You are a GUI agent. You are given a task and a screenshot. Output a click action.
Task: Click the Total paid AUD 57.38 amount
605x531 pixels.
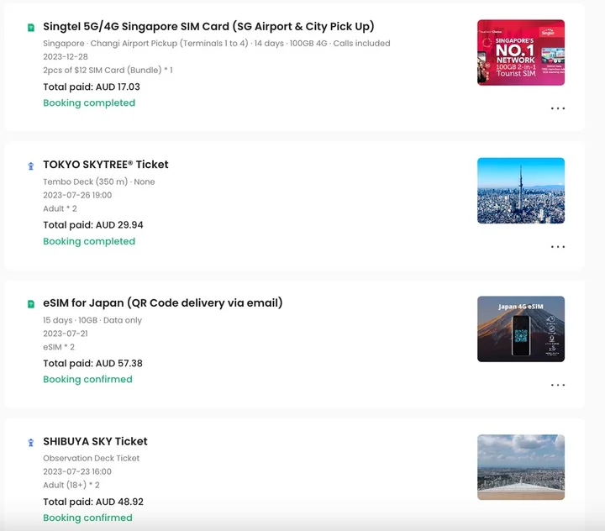point(92,364)
